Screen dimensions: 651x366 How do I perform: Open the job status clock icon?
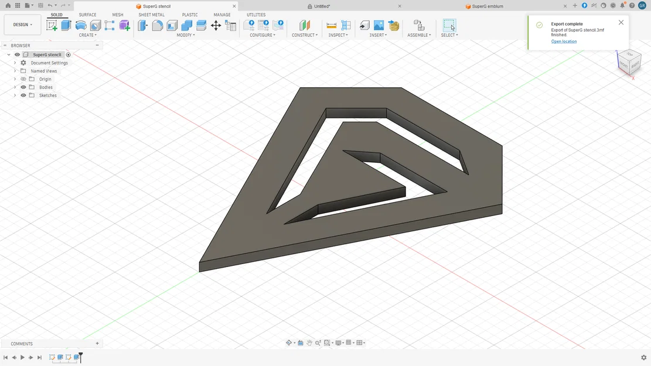[613, 5]
